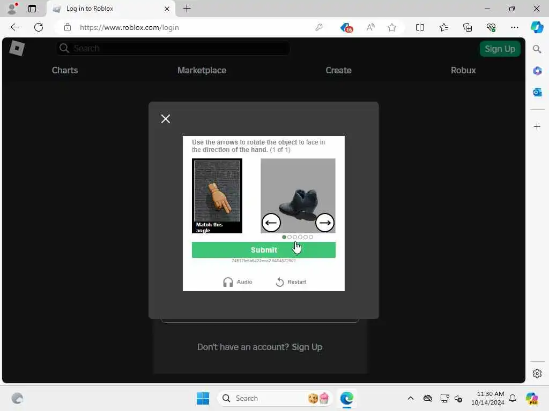Open the clock showing 11:30 AM
Viewport: 549px width, 411px height.
[487, 398]
